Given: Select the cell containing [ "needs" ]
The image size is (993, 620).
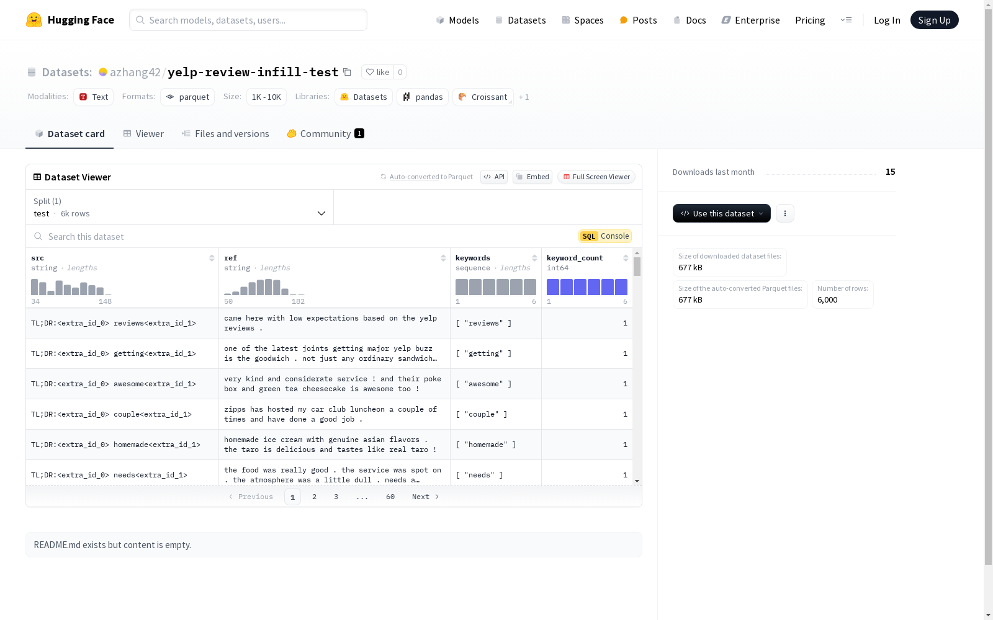Looking at the screenshot, I should [496, 474].
